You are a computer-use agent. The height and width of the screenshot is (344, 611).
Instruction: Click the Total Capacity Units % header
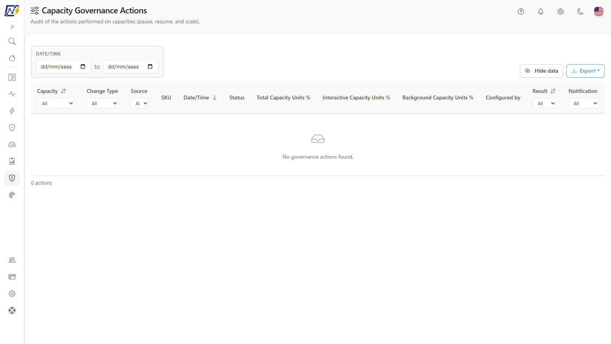[283, 97]
